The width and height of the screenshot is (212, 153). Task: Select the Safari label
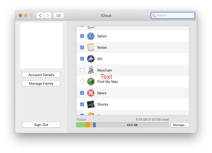point(102,36)
